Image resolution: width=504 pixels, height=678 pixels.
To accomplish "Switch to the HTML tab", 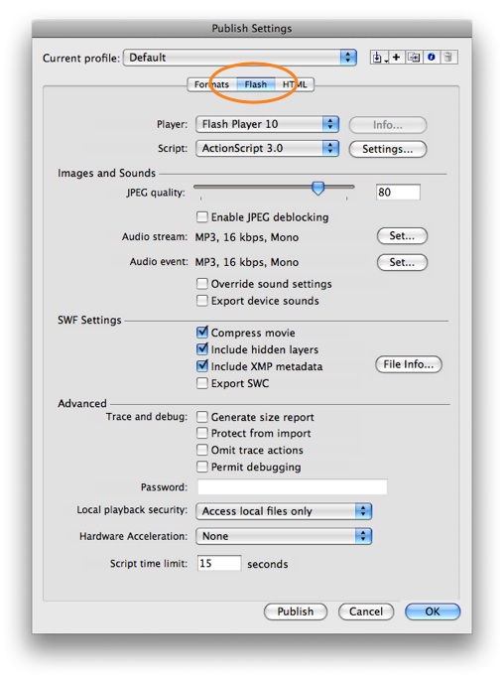I will coord(295,84).
